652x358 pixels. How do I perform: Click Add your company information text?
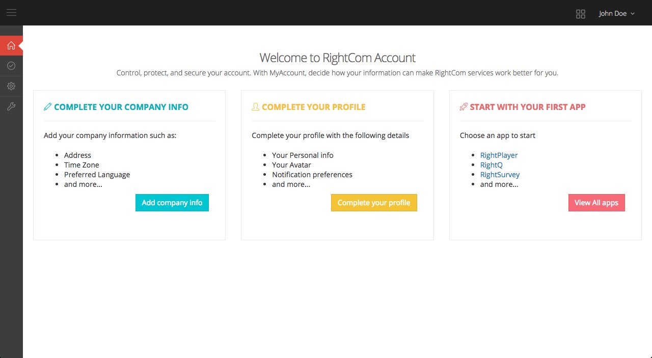tap(110, 135)
